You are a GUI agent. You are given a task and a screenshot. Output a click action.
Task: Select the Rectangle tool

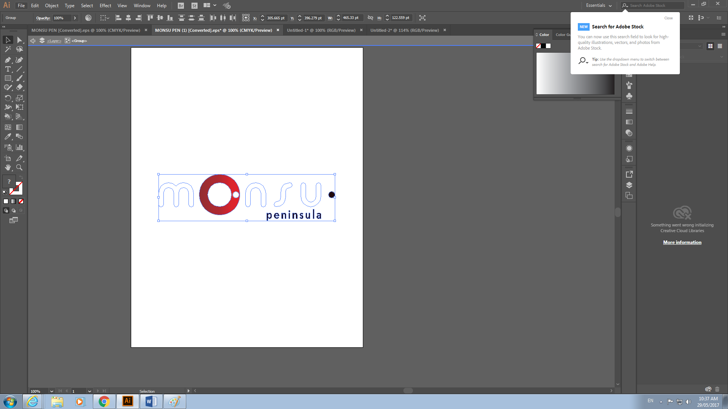[8, 78]
